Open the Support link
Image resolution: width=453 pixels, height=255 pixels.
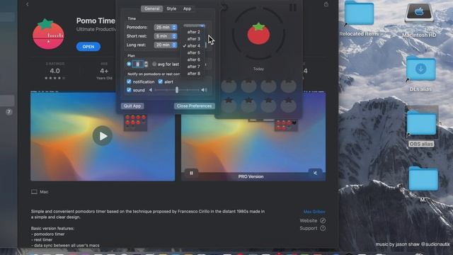pyautogui.click(x=309, y=228)
